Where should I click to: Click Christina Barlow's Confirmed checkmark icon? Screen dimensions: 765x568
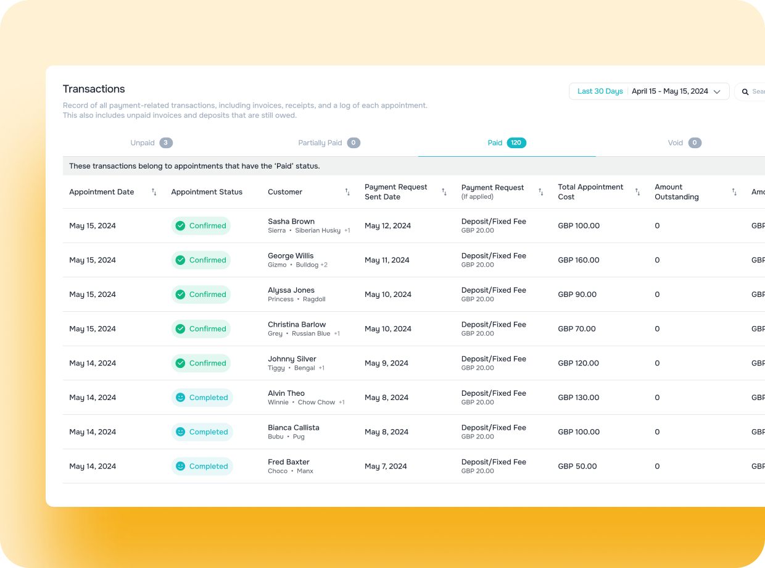click(x=180, y=329)
